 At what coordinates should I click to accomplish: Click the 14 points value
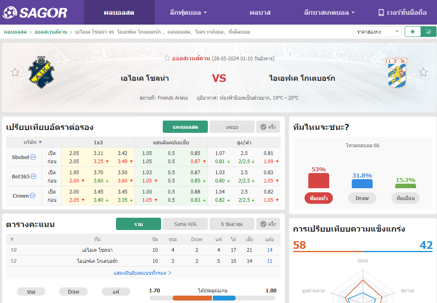tap(269, 250)
